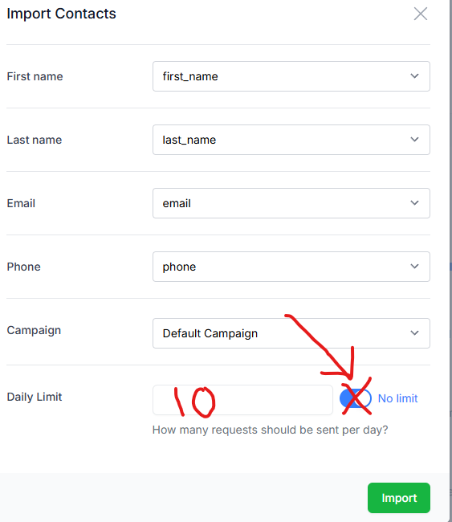Close the Import Contacts dialog
The image size is (452, 522).
(421, 14)
